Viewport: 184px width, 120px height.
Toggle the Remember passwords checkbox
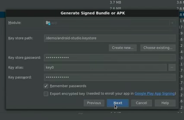(46, 86)
